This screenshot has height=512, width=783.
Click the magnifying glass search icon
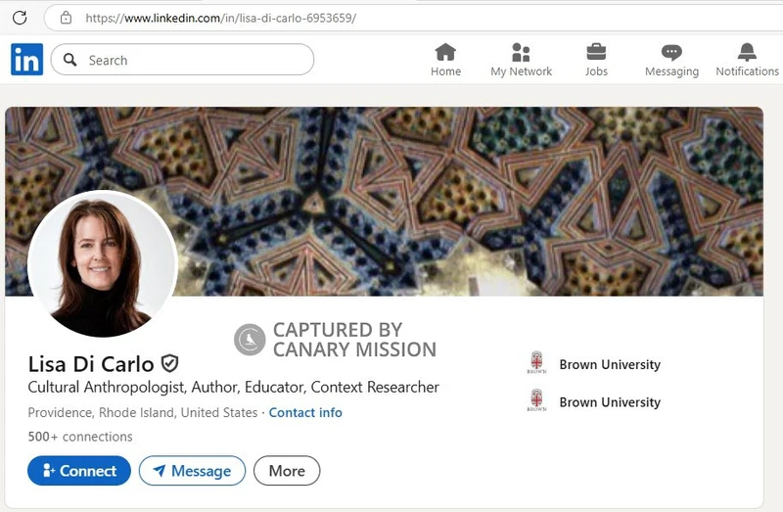[70, 60]
